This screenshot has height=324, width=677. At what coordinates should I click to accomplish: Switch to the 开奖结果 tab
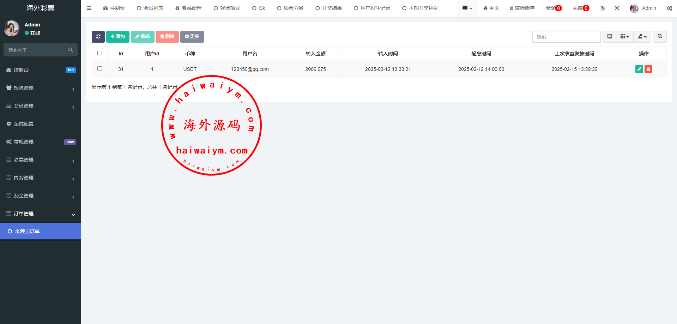tap(328, 8)
